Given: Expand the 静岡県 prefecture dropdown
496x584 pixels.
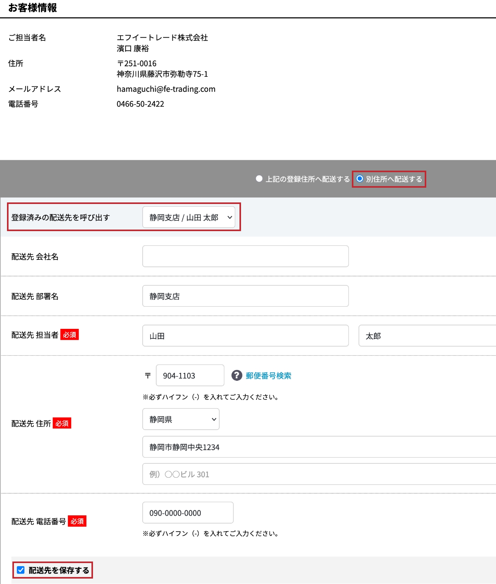Looking at the screenshot, I should [x=181, y=419].
